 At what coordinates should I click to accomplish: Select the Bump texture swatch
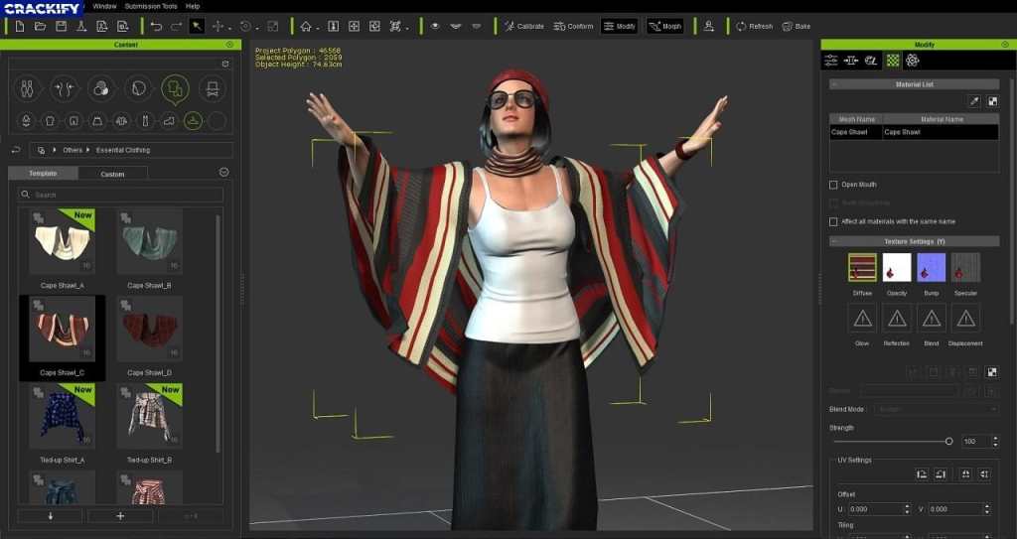tap(931, 267)
